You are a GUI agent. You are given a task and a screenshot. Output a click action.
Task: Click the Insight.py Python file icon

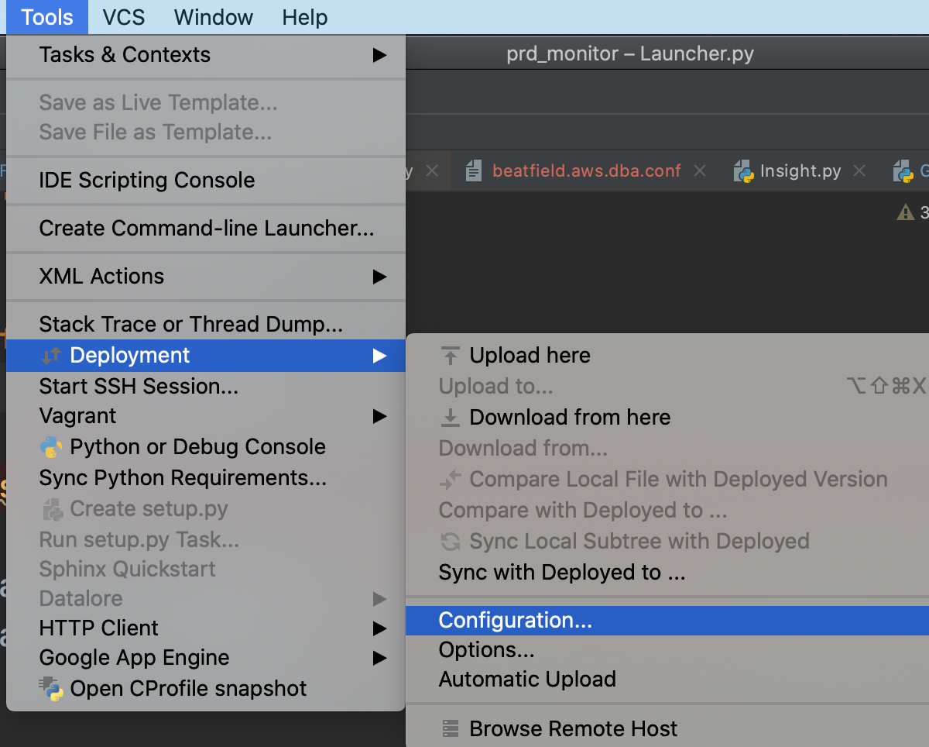click(x=744, y=171)
